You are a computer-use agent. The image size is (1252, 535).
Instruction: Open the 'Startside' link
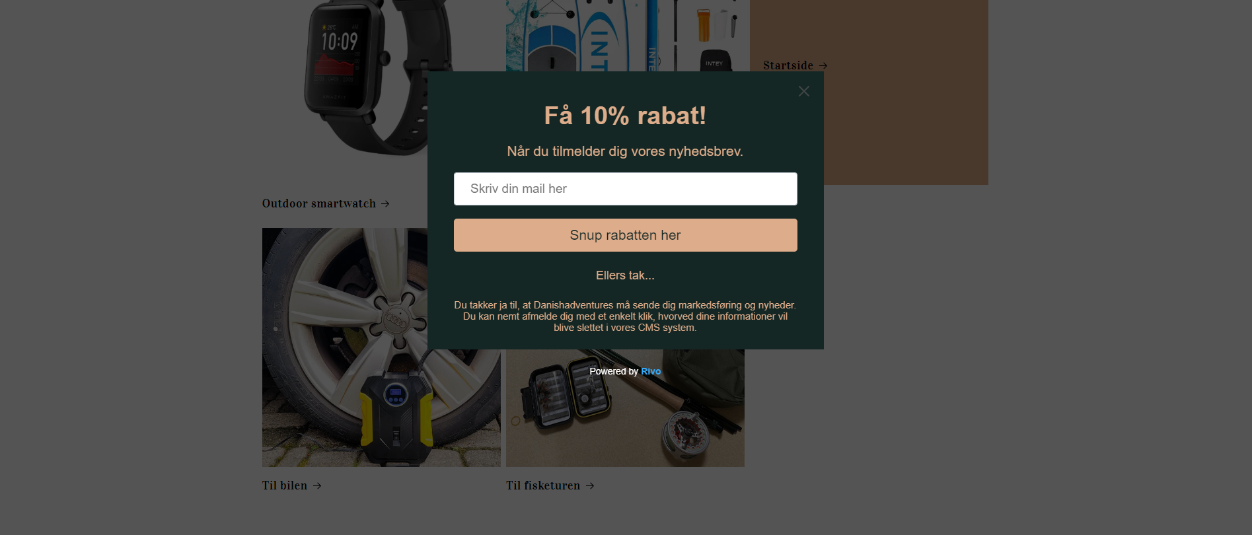788,65
